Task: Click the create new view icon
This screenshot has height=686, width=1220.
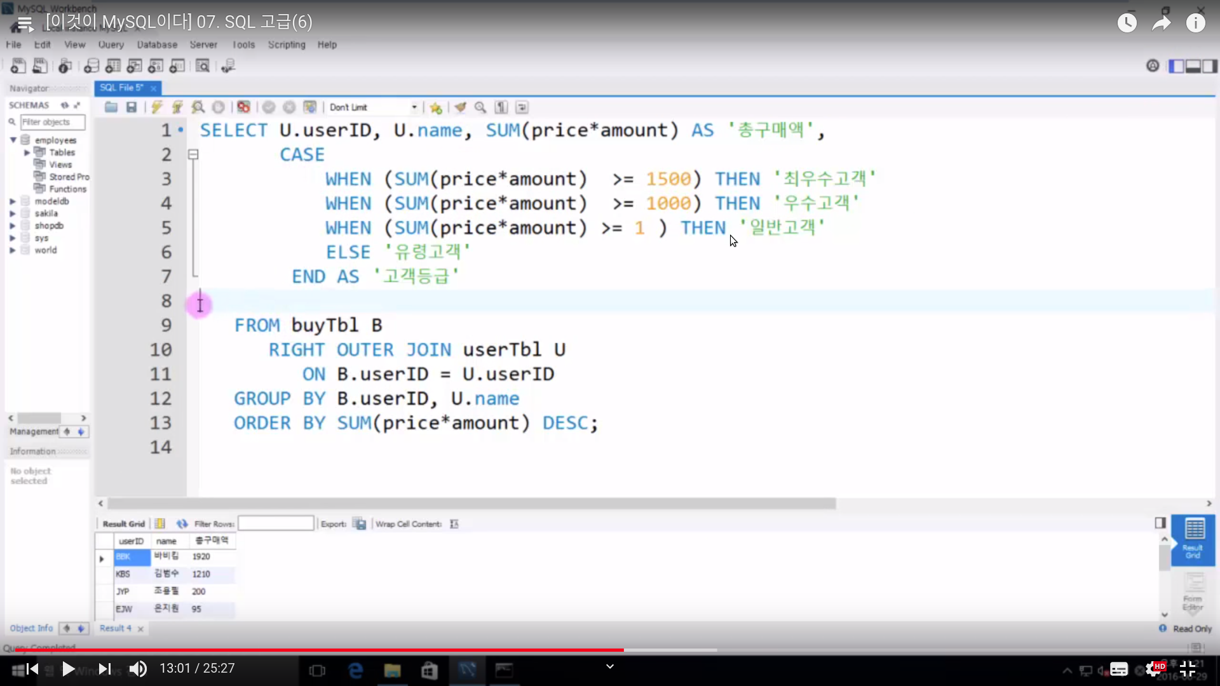Action: tap(134, 65)
